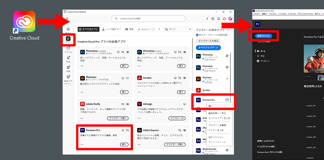Click the Adobe Express card icon
This screenshot has width=324, height=160.
click(139, 130)
